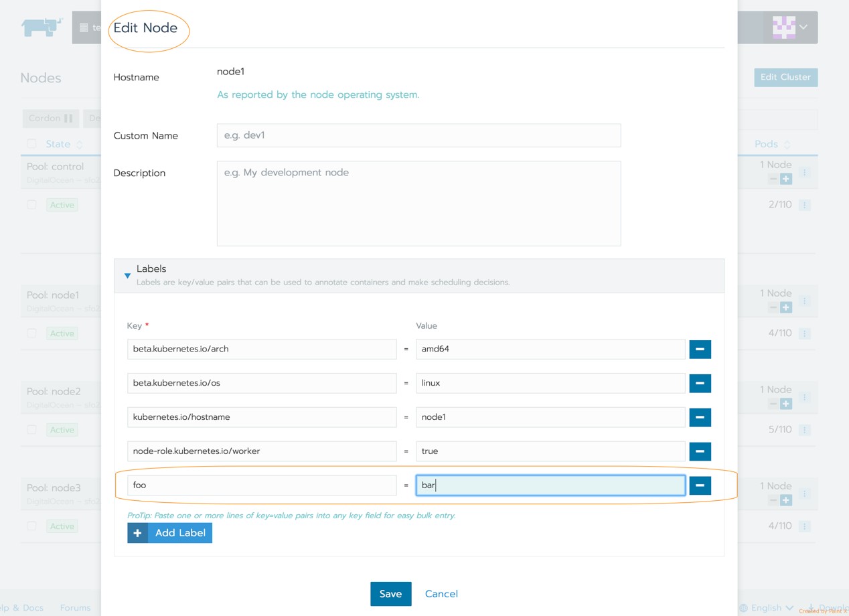Click the Add Label button
Screen dimensions: 849x616
coord(170,533)
